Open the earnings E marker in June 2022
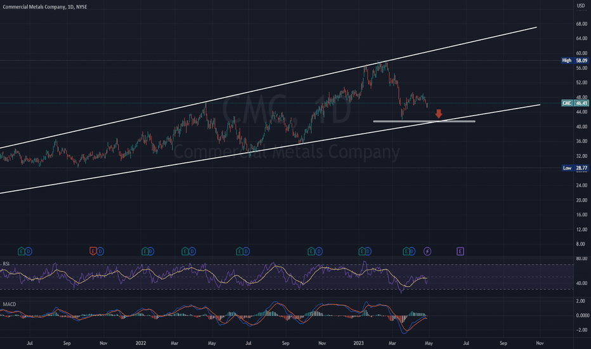This screenshot has width=591, height=349. point(239,251)
